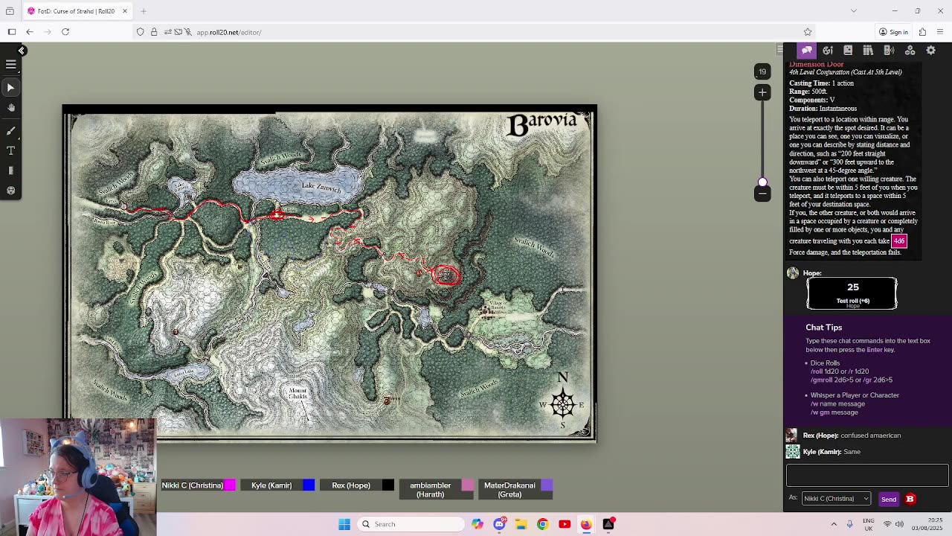Click the taskbar Search box
Viewport: 952px width, 536px height.
(x=410, y=524)
